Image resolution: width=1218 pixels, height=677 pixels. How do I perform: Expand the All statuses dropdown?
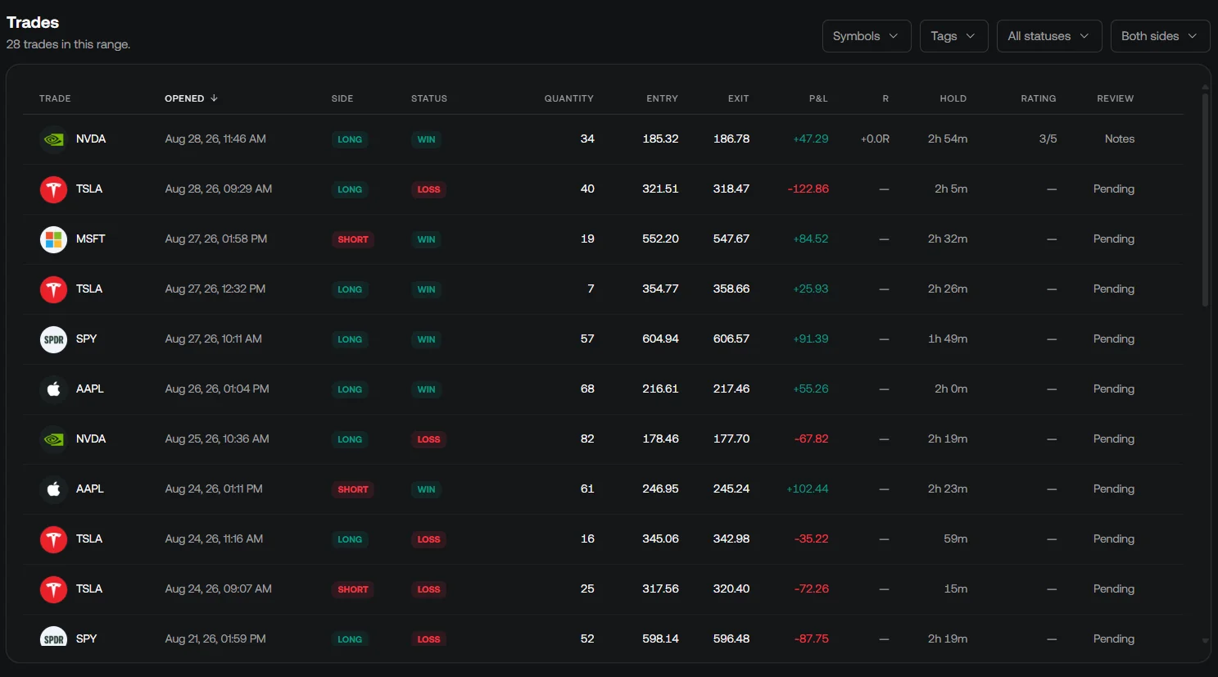(x=1049, y=36)
